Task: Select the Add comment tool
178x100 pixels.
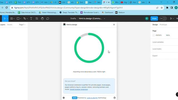Action: coord(48,19)
